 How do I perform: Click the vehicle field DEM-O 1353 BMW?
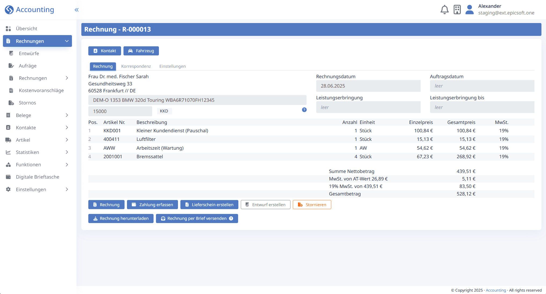[x=197, y=100]
